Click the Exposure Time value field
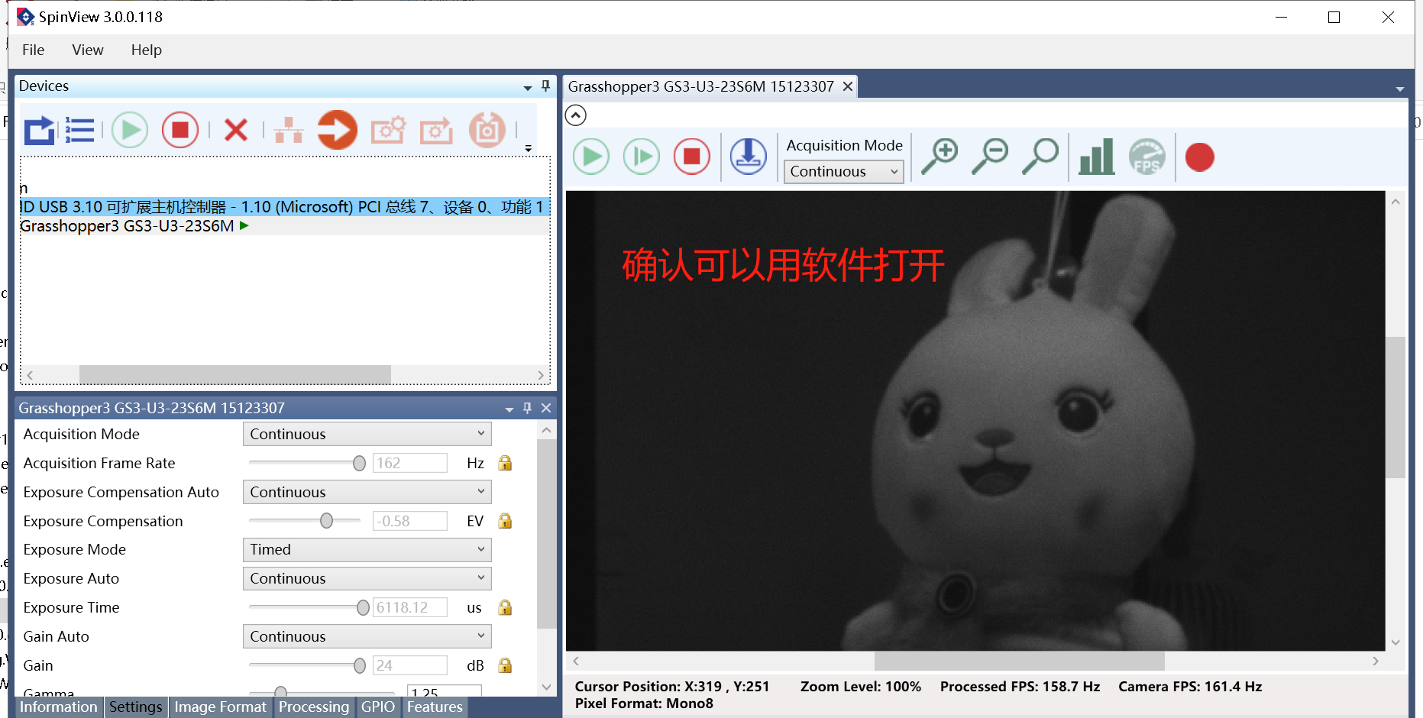This screenshot has height=718, width=1423. tap(410, 607)
